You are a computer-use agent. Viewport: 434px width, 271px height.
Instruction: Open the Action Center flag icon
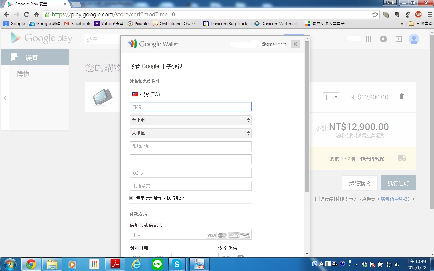coord(373,264)
